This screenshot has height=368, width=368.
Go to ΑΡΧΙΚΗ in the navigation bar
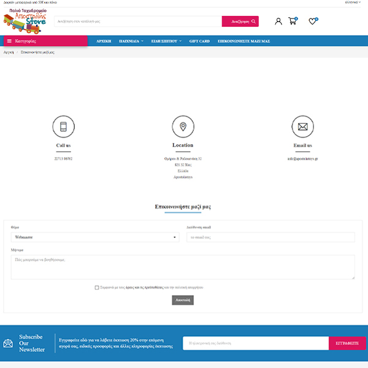pos(104,41)
